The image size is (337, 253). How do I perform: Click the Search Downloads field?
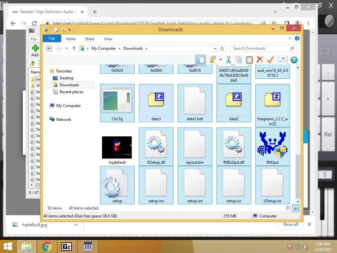click(x=264, y=48)
